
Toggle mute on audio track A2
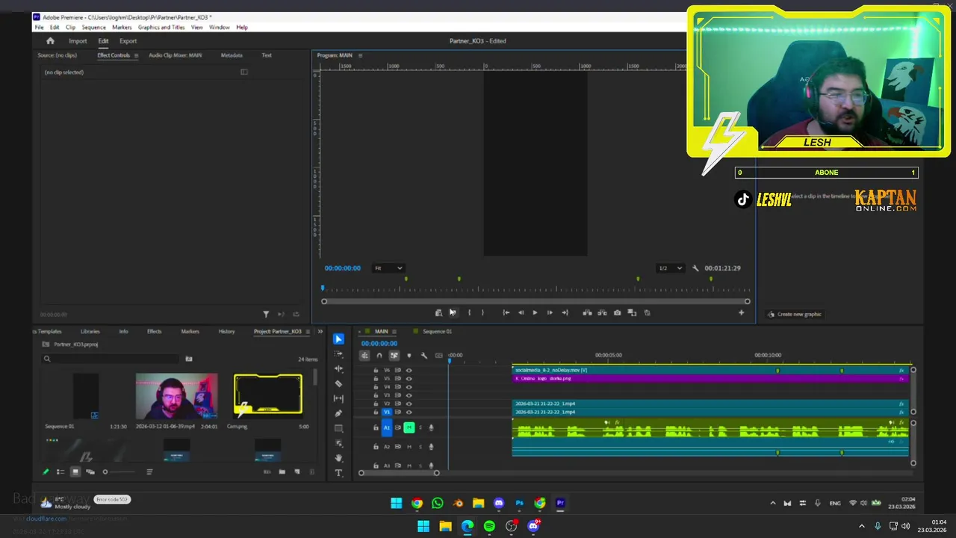pos(409,447)
